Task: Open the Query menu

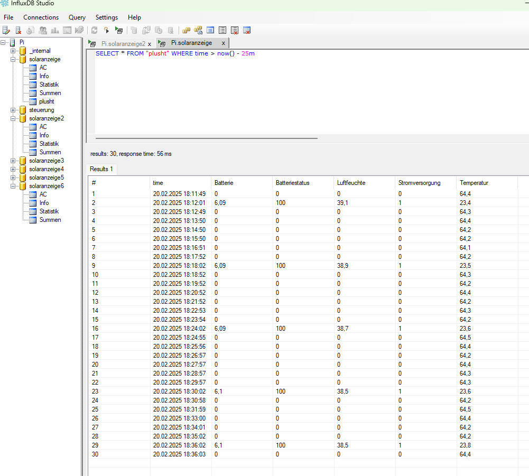Action: 77,17
